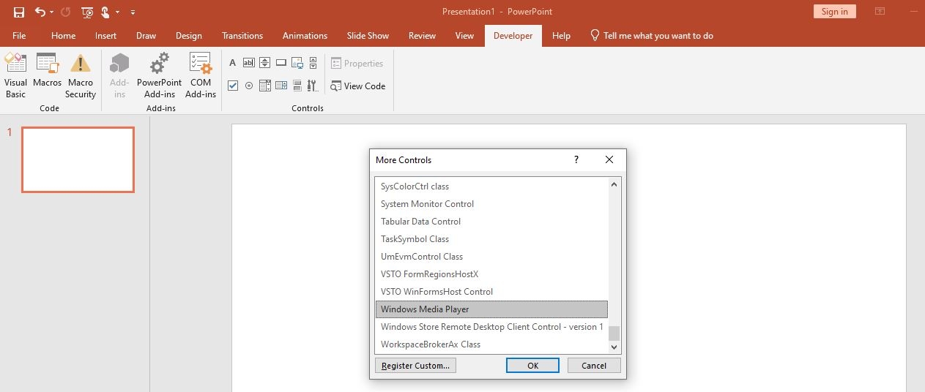Click the list scrollbar up arrow
Screen dimensions: 925x392
click(x=614, y=184)
